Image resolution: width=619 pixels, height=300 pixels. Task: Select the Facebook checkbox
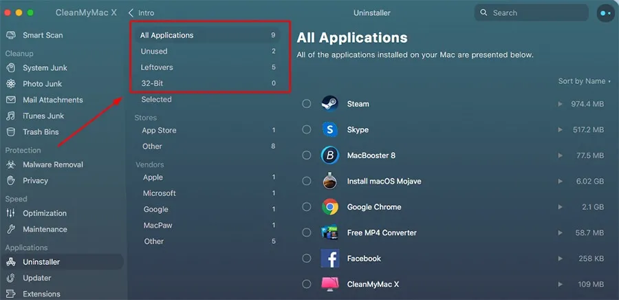pyautogui.click(x=307, y=259)
